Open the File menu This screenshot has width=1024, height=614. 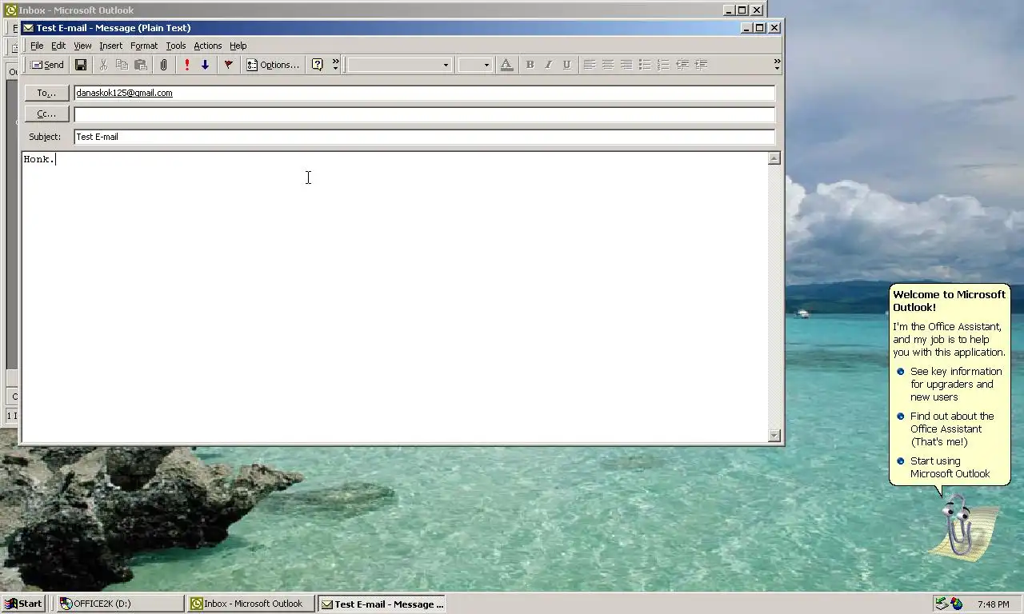point(37,46)
